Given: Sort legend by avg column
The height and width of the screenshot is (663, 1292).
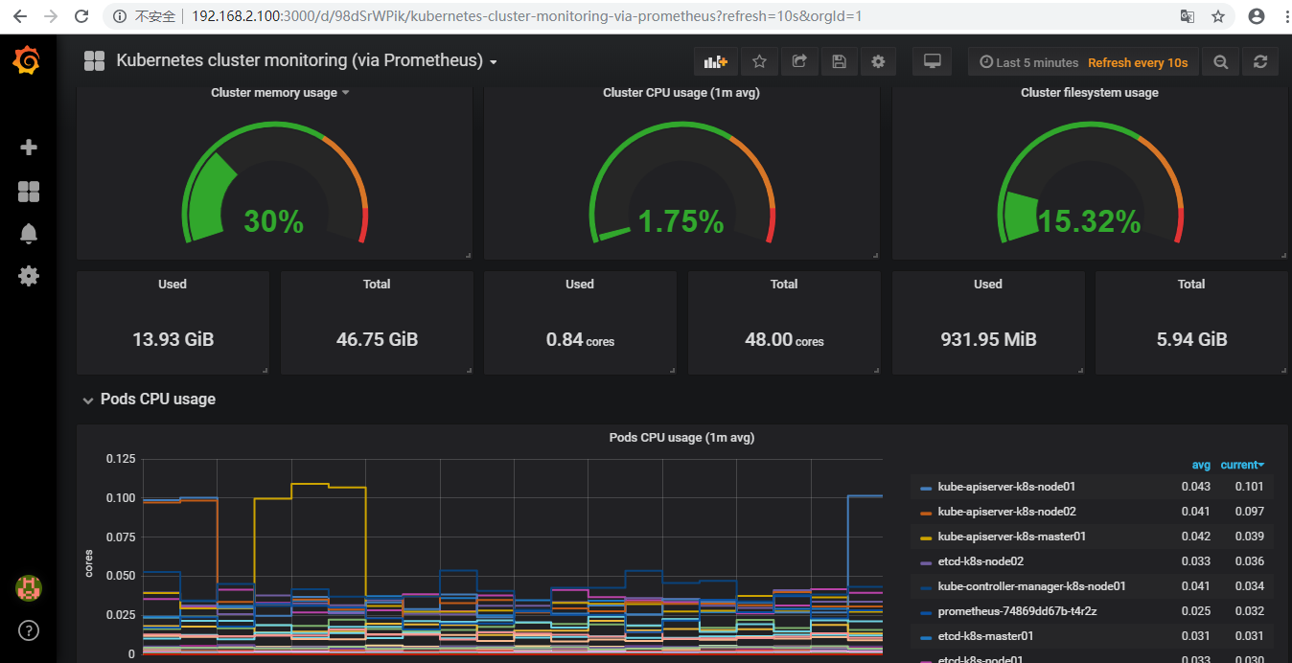Looking at the screenshot, I should [x=1201, y=465].
